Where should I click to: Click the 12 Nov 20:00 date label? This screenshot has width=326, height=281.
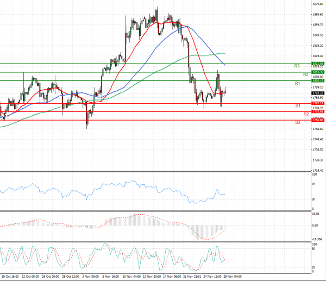coord(152,277)
